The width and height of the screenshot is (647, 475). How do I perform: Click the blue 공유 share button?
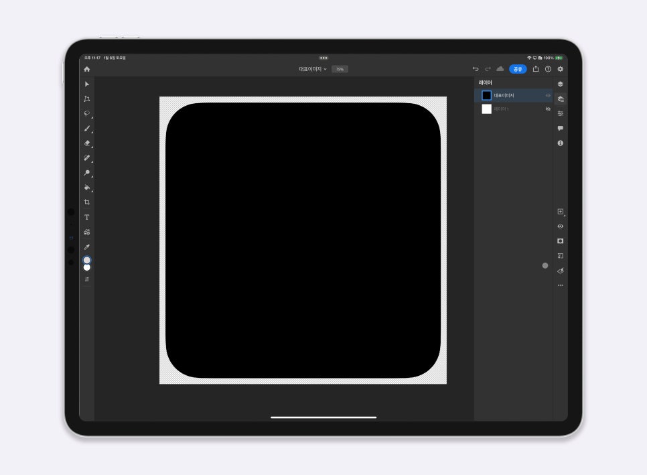pyautogui.click(x=518, y=69)
